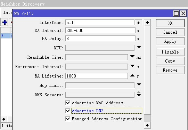Add a DNS Servers entry with down arrow
The image size is (188, 130).
(139, 95)
